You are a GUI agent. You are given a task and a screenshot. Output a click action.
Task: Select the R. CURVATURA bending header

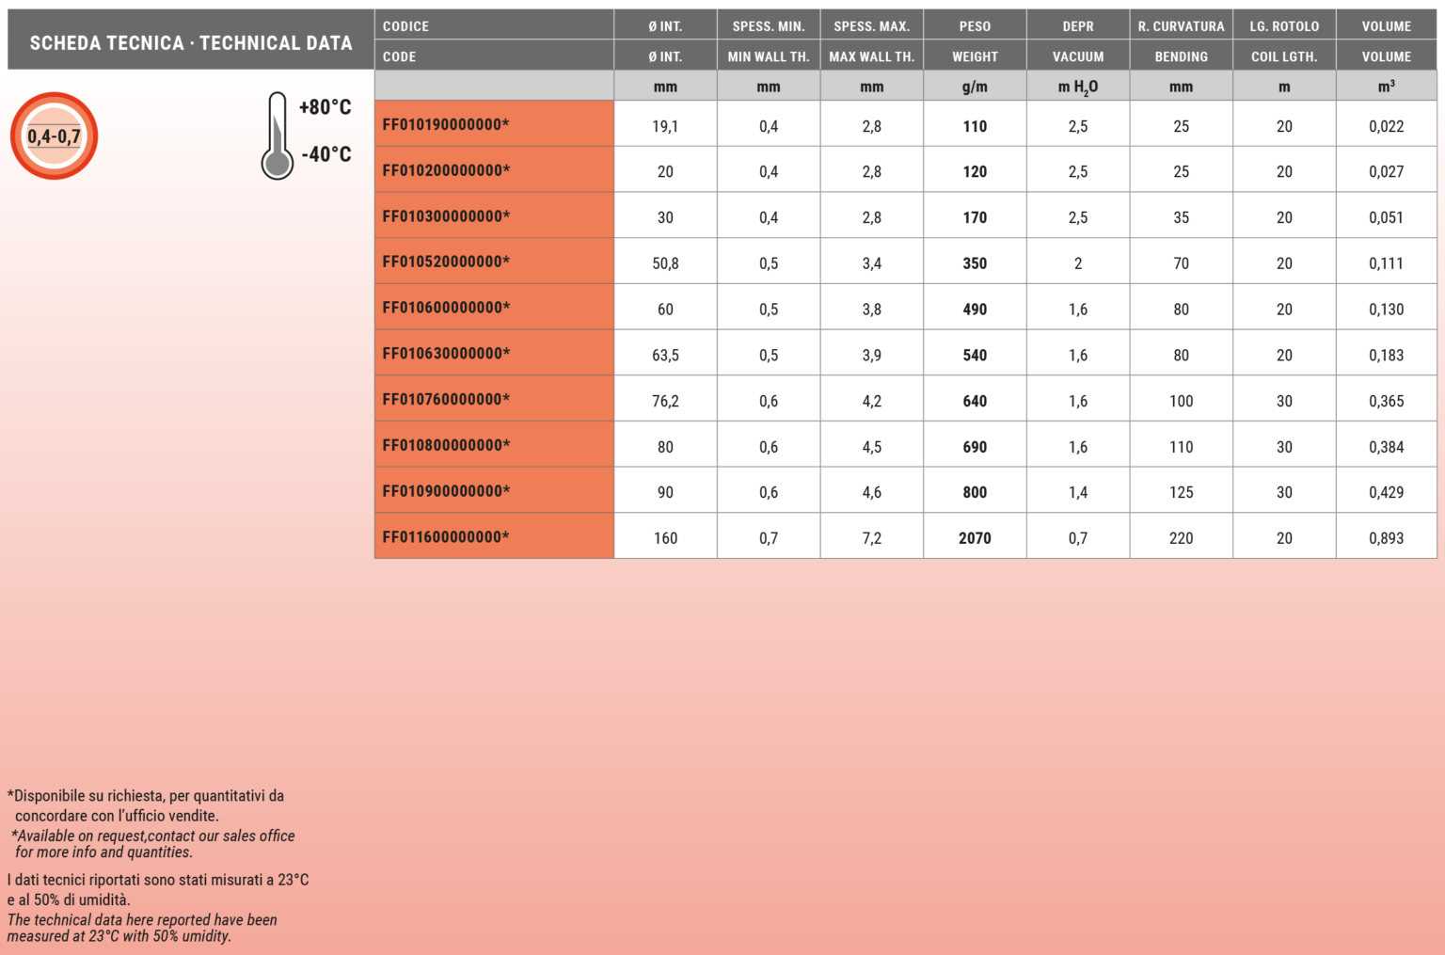pos(1181,26)
